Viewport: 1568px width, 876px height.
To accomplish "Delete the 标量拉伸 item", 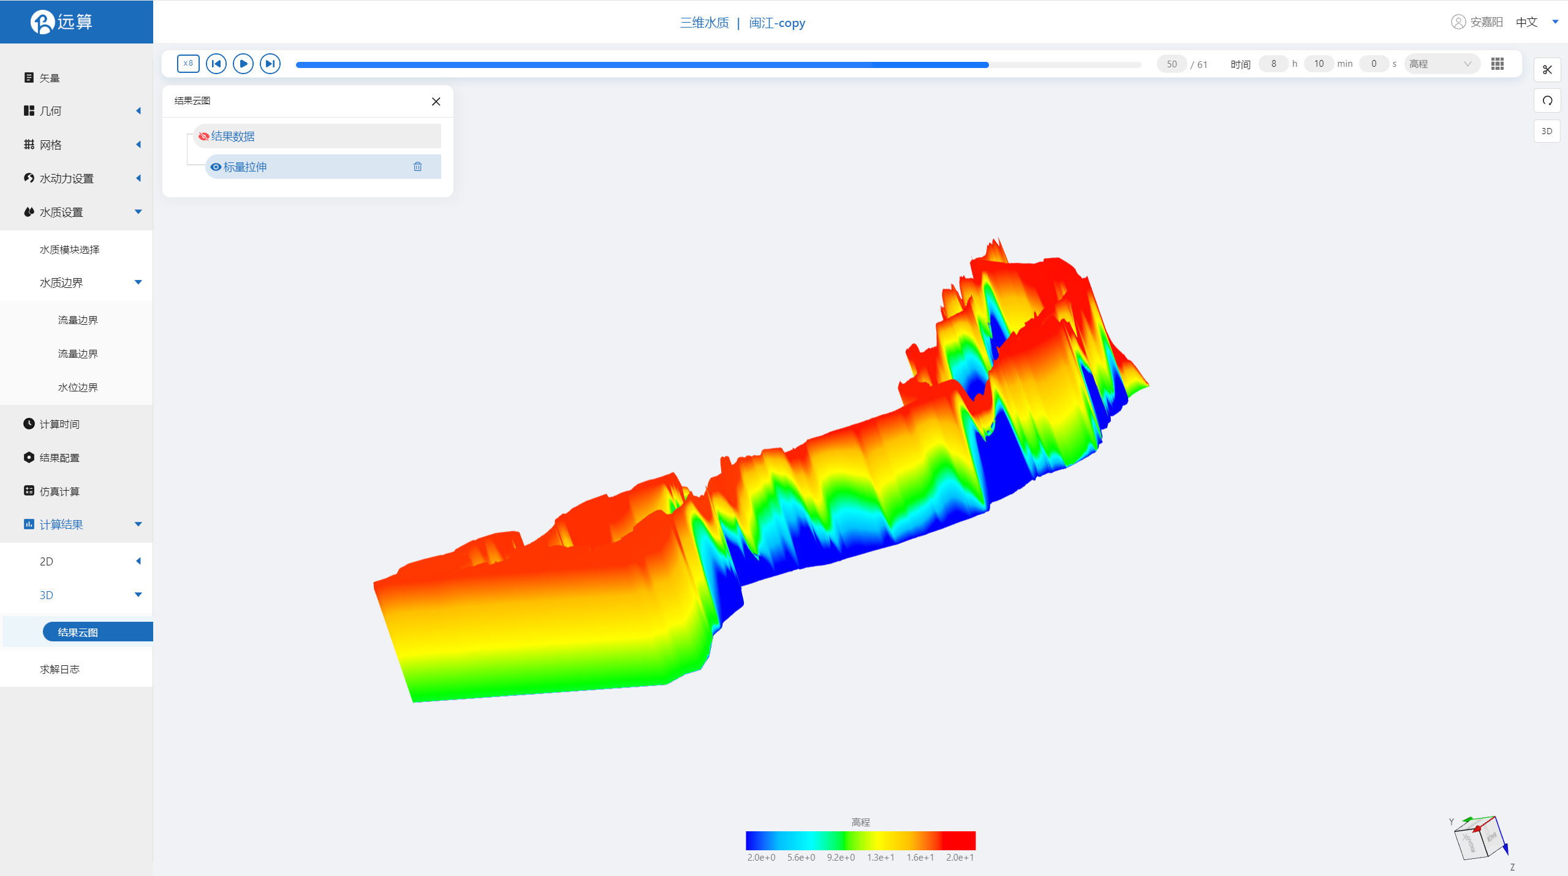I will 418,167.
